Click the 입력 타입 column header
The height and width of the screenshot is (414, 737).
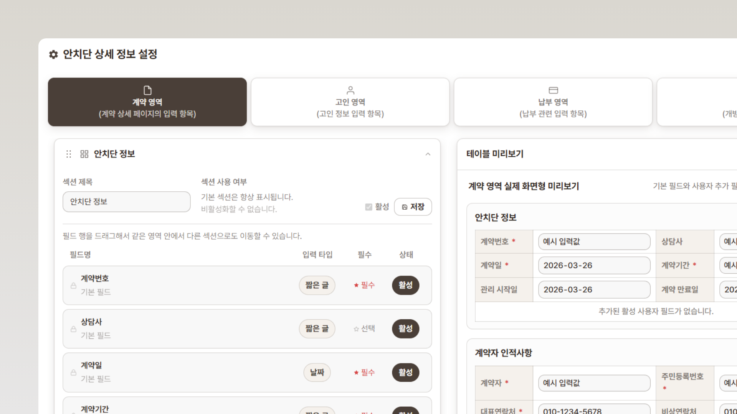pos(317,255)
